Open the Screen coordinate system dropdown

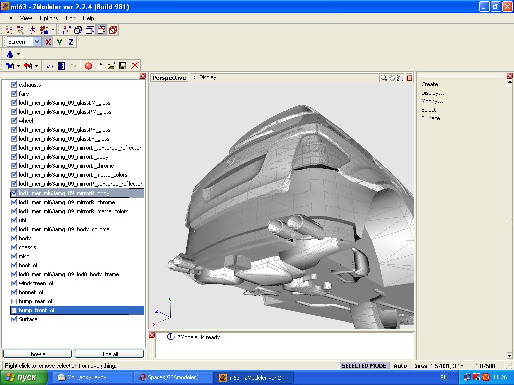[x=37, y=42]
